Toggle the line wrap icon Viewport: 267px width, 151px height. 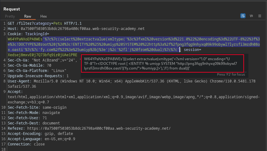243,16
